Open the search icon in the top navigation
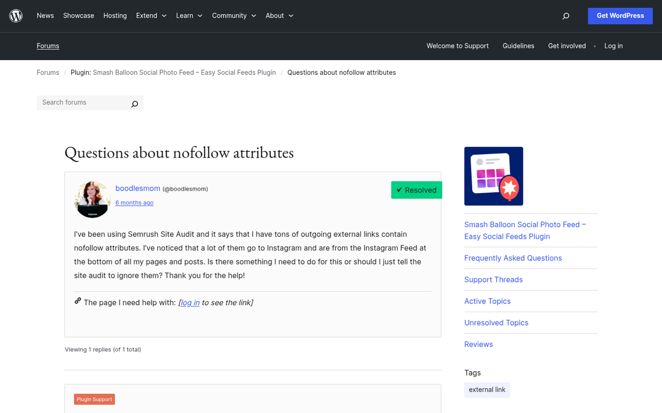The height and width of the screenshot is (413, 662). pyautogui.click(x=565, y=16)
